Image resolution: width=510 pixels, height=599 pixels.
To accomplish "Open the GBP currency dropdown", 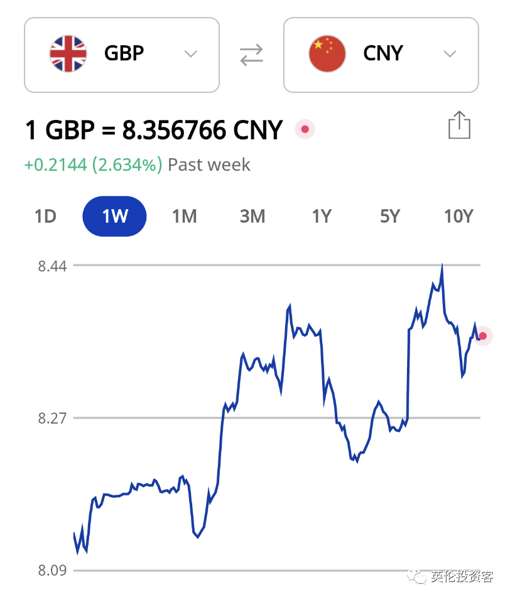I will tap(122, 55).
